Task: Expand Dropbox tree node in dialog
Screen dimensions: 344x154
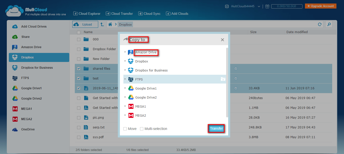Action: [x=125, y=61]
